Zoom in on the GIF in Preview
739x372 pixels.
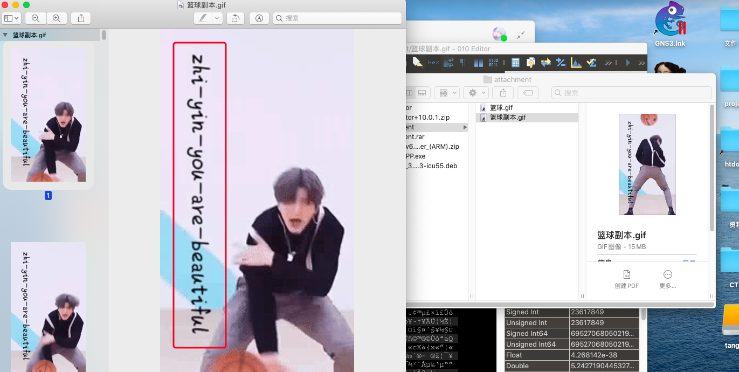[x=57, y=18]
